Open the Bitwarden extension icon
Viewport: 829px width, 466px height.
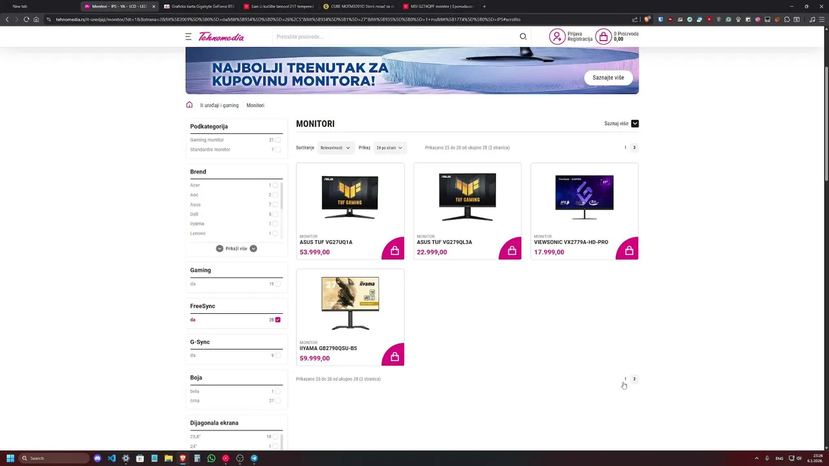click(x=661, y=19)
